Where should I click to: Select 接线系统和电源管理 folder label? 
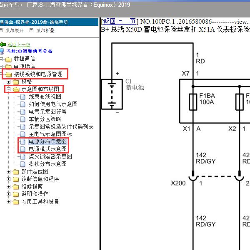(38, 74)
